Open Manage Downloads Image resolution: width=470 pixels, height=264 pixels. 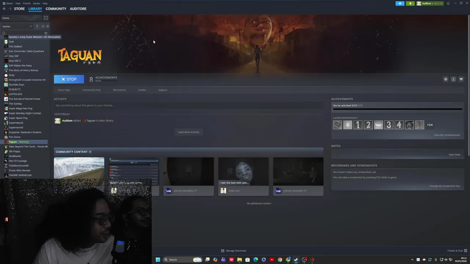click(234, 251)
